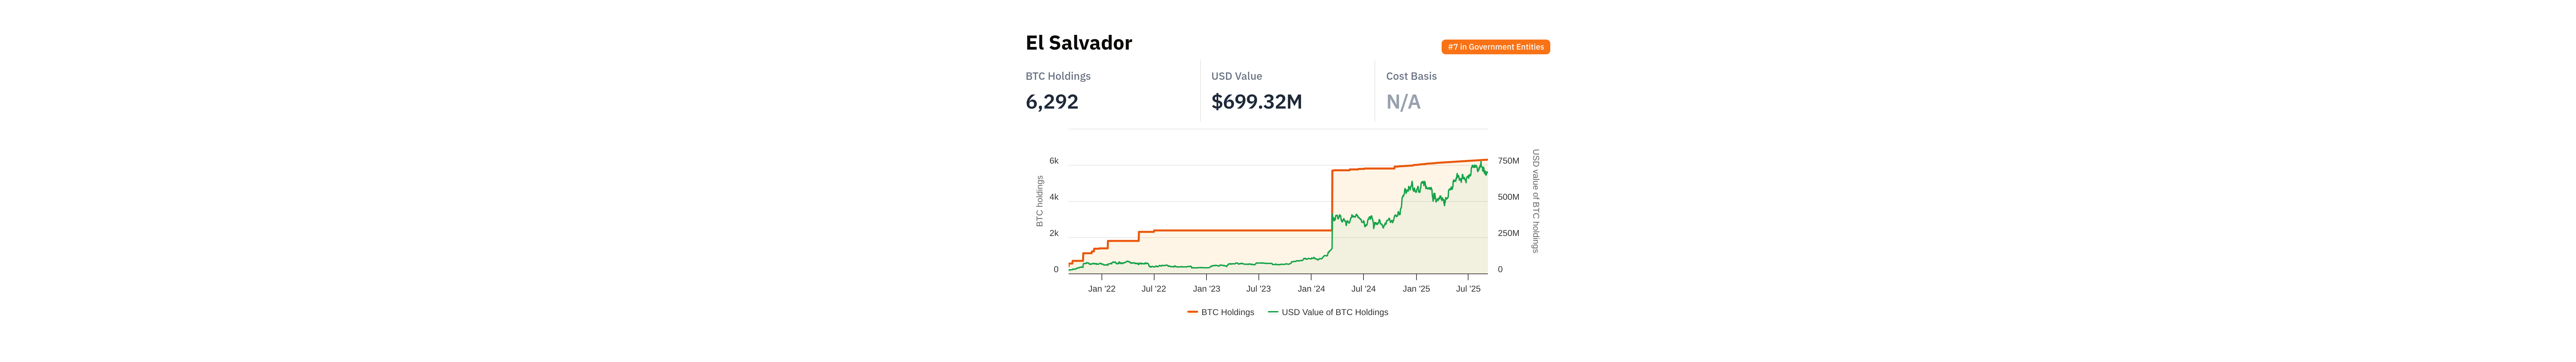Click the #7 in Government Entities badge
The height and width of the screenshot is (362, 2576).
click(x=1495, y=47)
